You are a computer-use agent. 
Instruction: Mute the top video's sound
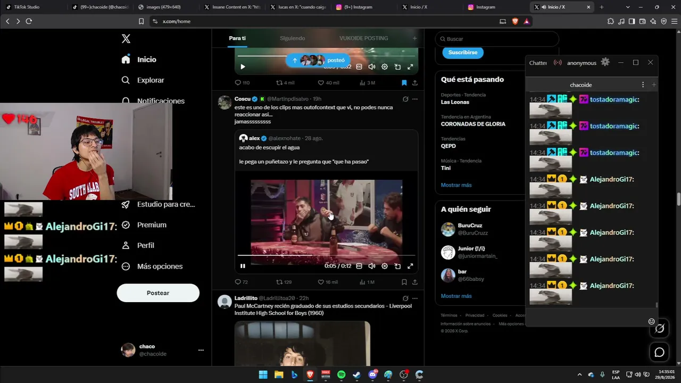coord(372,67)
